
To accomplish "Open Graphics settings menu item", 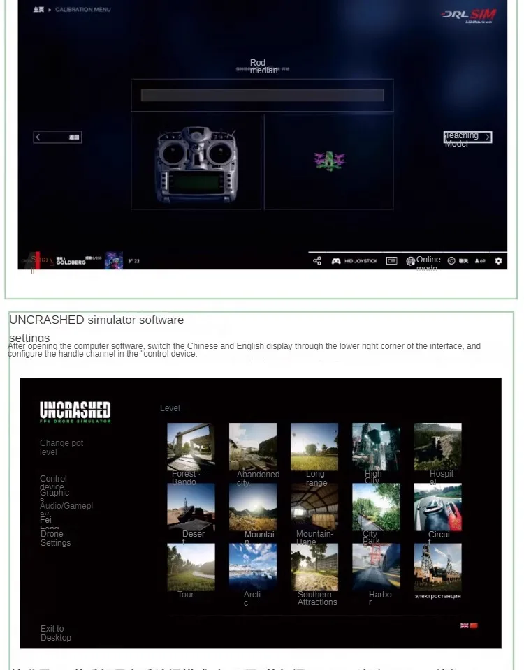I will coord(54,495).
